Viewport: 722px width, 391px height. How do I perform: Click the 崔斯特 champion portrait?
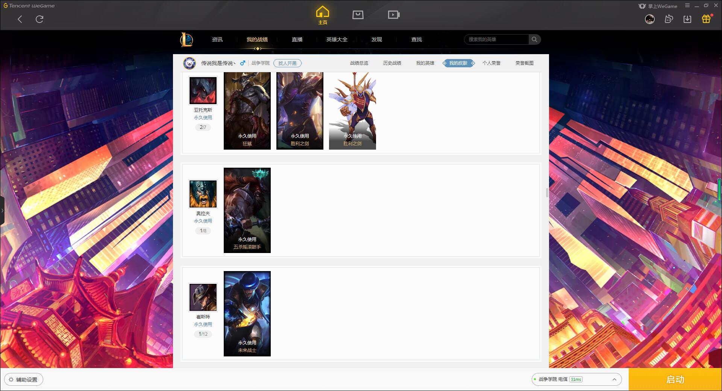pyautogui.click(x=203, y=297)
